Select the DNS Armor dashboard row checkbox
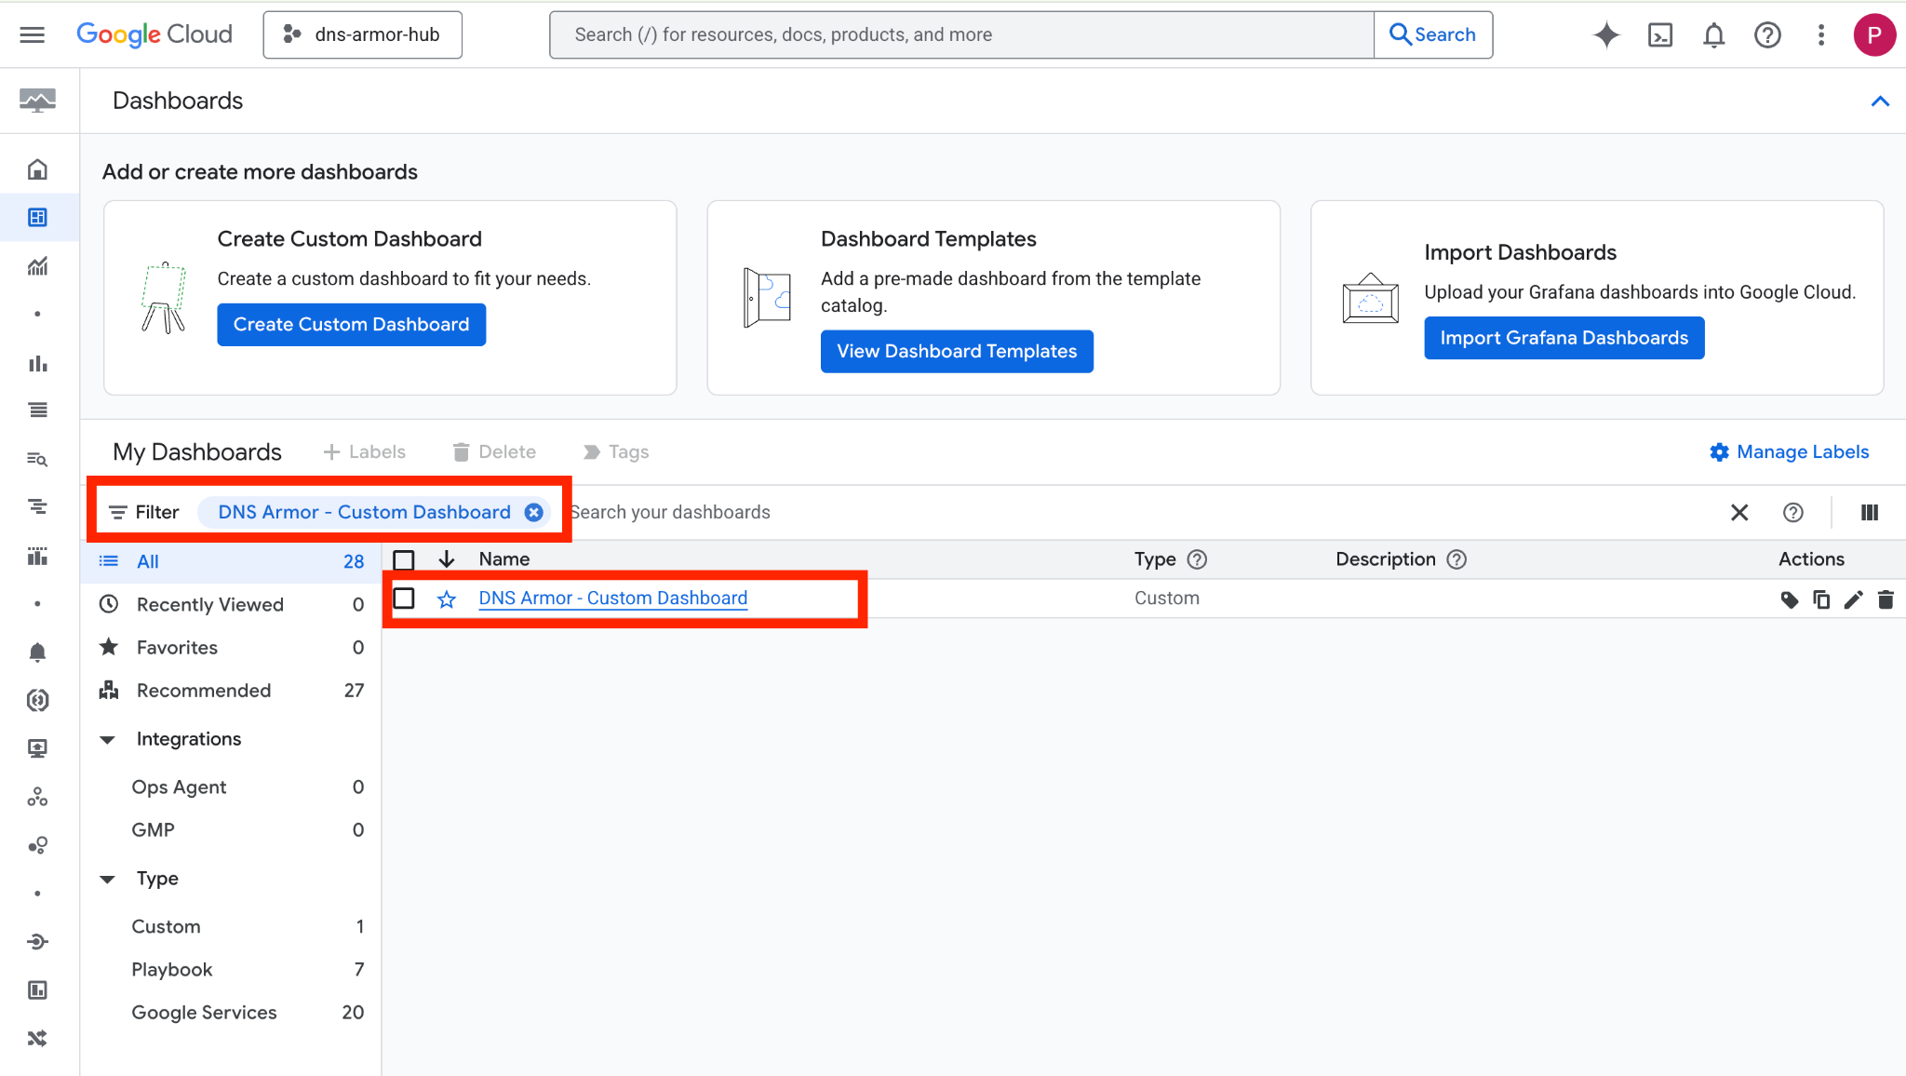The height and width of the screenshot is (1076, 1906). [x=404, y=598]
